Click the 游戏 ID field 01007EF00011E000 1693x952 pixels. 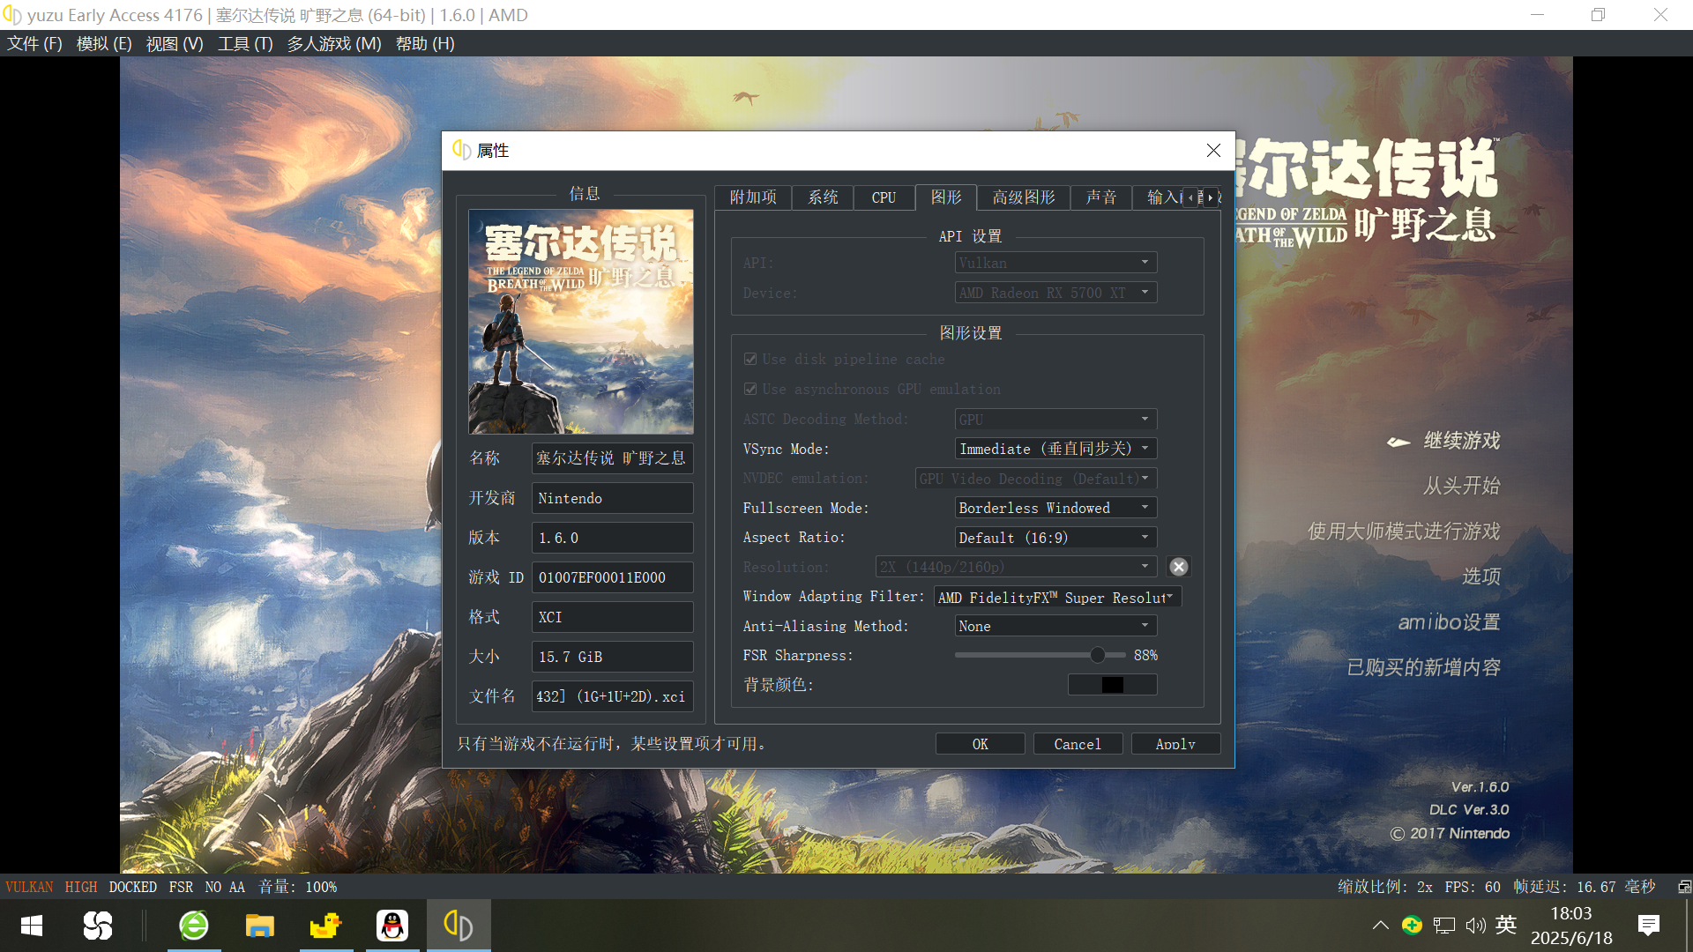(612, 577)
